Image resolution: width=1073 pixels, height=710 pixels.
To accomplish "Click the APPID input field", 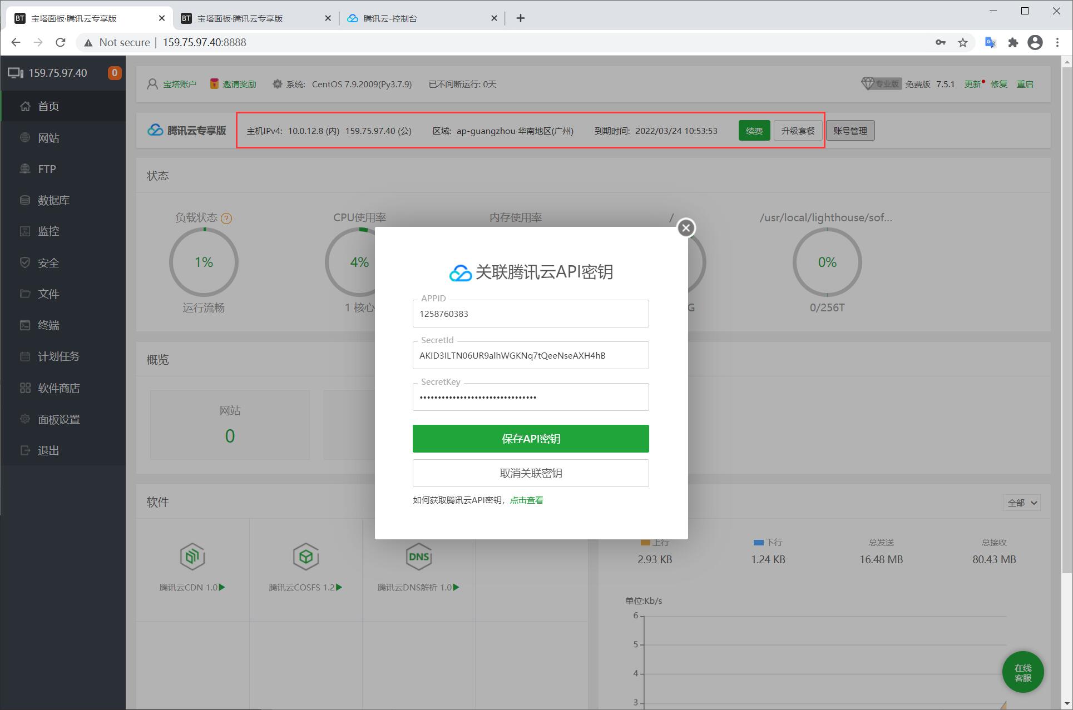I will [x=531, y=314].
